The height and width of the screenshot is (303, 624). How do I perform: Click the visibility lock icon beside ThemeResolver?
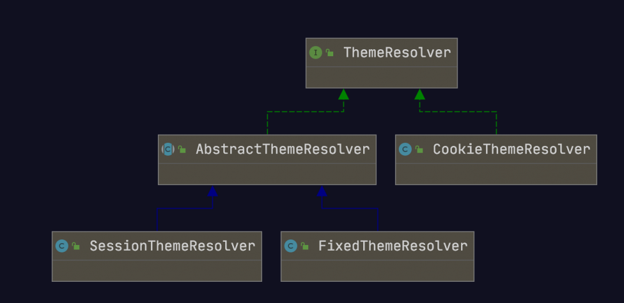329,54
